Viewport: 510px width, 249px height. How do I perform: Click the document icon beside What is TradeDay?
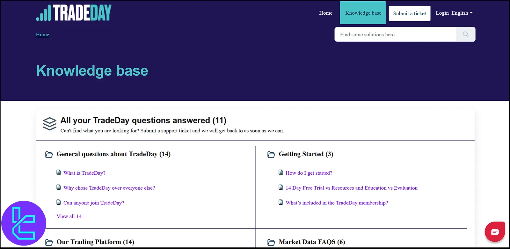tap(59, 172)
